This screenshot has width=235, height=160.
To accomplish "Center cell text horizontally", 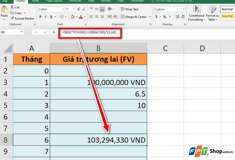I will pos(97,17).
